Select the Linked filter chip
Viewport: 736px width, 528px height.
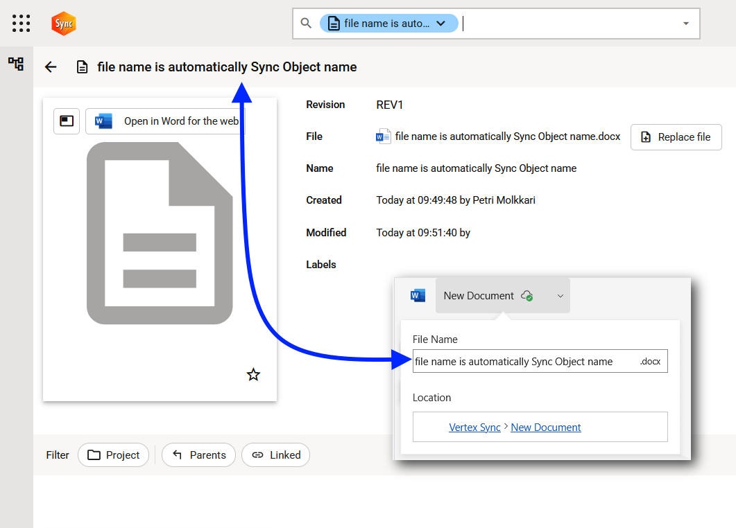(x=275, y=455)
